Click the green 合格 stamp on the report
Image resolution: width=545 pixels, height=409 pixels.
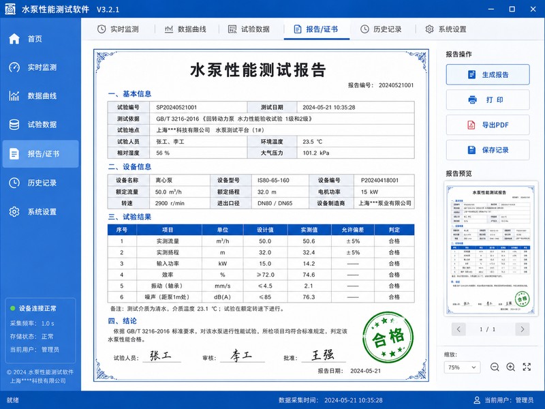(388, 337)
